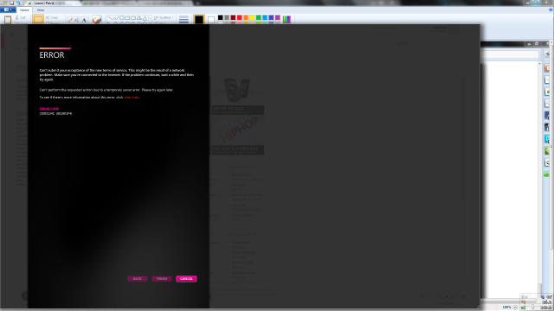Click the Redo arrow in Paint's title bar
Screen dimensions: 554x311
pos(23,3)
